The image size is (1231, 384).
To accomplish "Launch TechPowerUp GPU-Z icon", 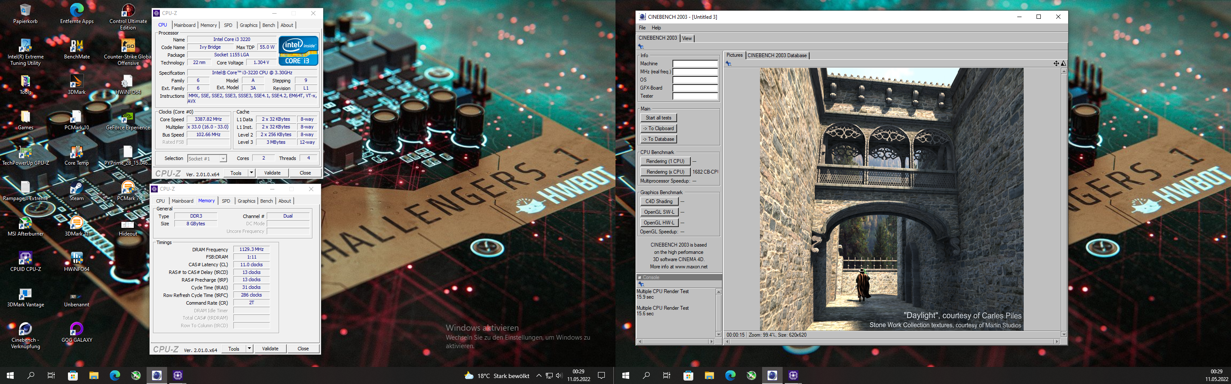I will (25, 155).
